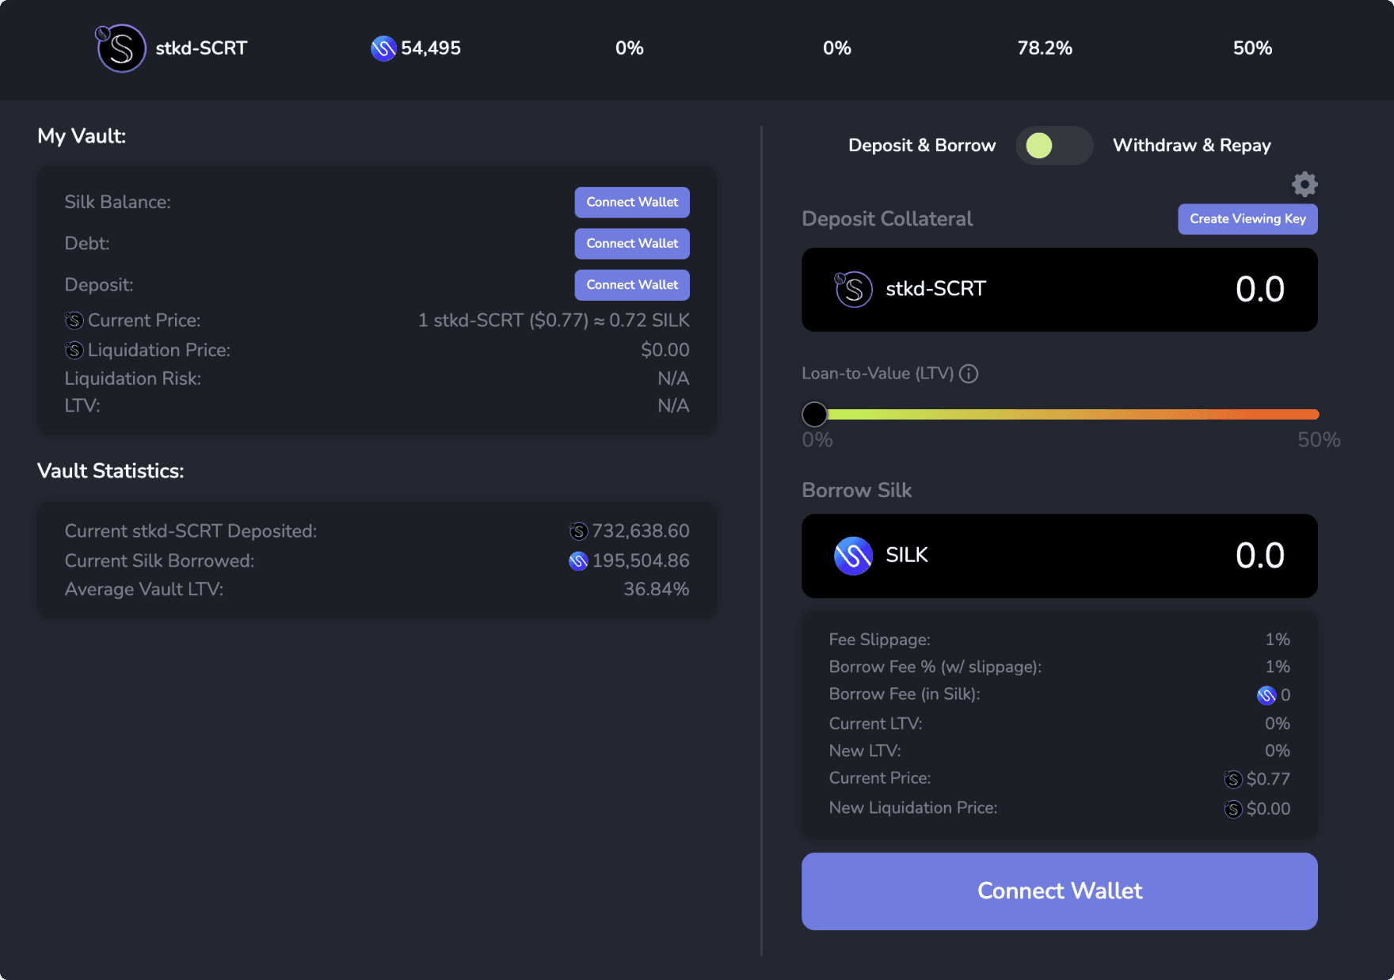1394x980 pixels.
Task: Click Silk icon beside 195,504.86
Action: pyautogui.click(x=579, y=561)
